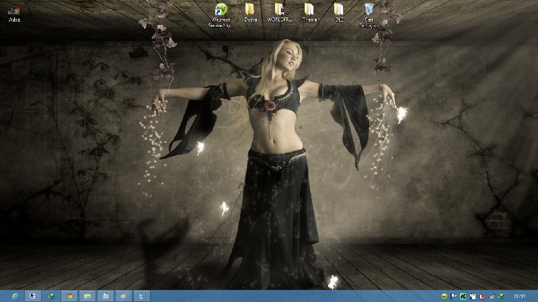This screenshot has width=538, height=302.
Task: Open File Explorer from the taskbar
Action: point(87,296)
